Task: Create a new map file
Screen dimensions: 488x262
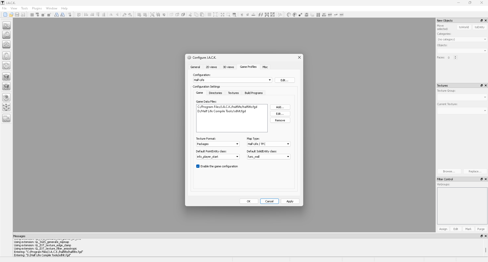Action: [x=5, y=15]
